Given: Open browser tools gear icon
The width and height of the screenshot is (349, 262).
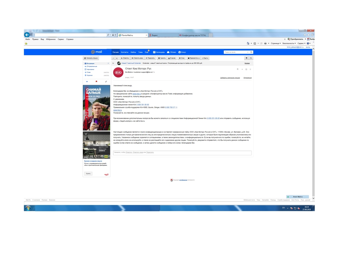Looking at the screenshot, I should (312, 35).
